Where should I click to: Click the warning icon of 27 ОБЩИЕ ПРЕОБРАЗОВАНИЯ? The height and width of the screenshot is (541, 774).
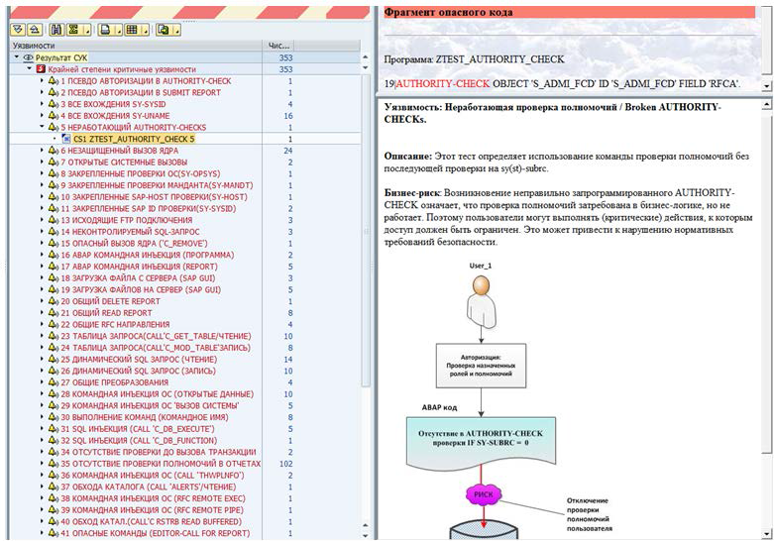coord(54,382)
